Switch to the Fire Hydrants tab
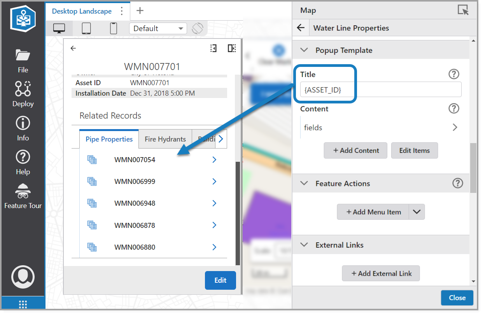 tap(165, 139)
